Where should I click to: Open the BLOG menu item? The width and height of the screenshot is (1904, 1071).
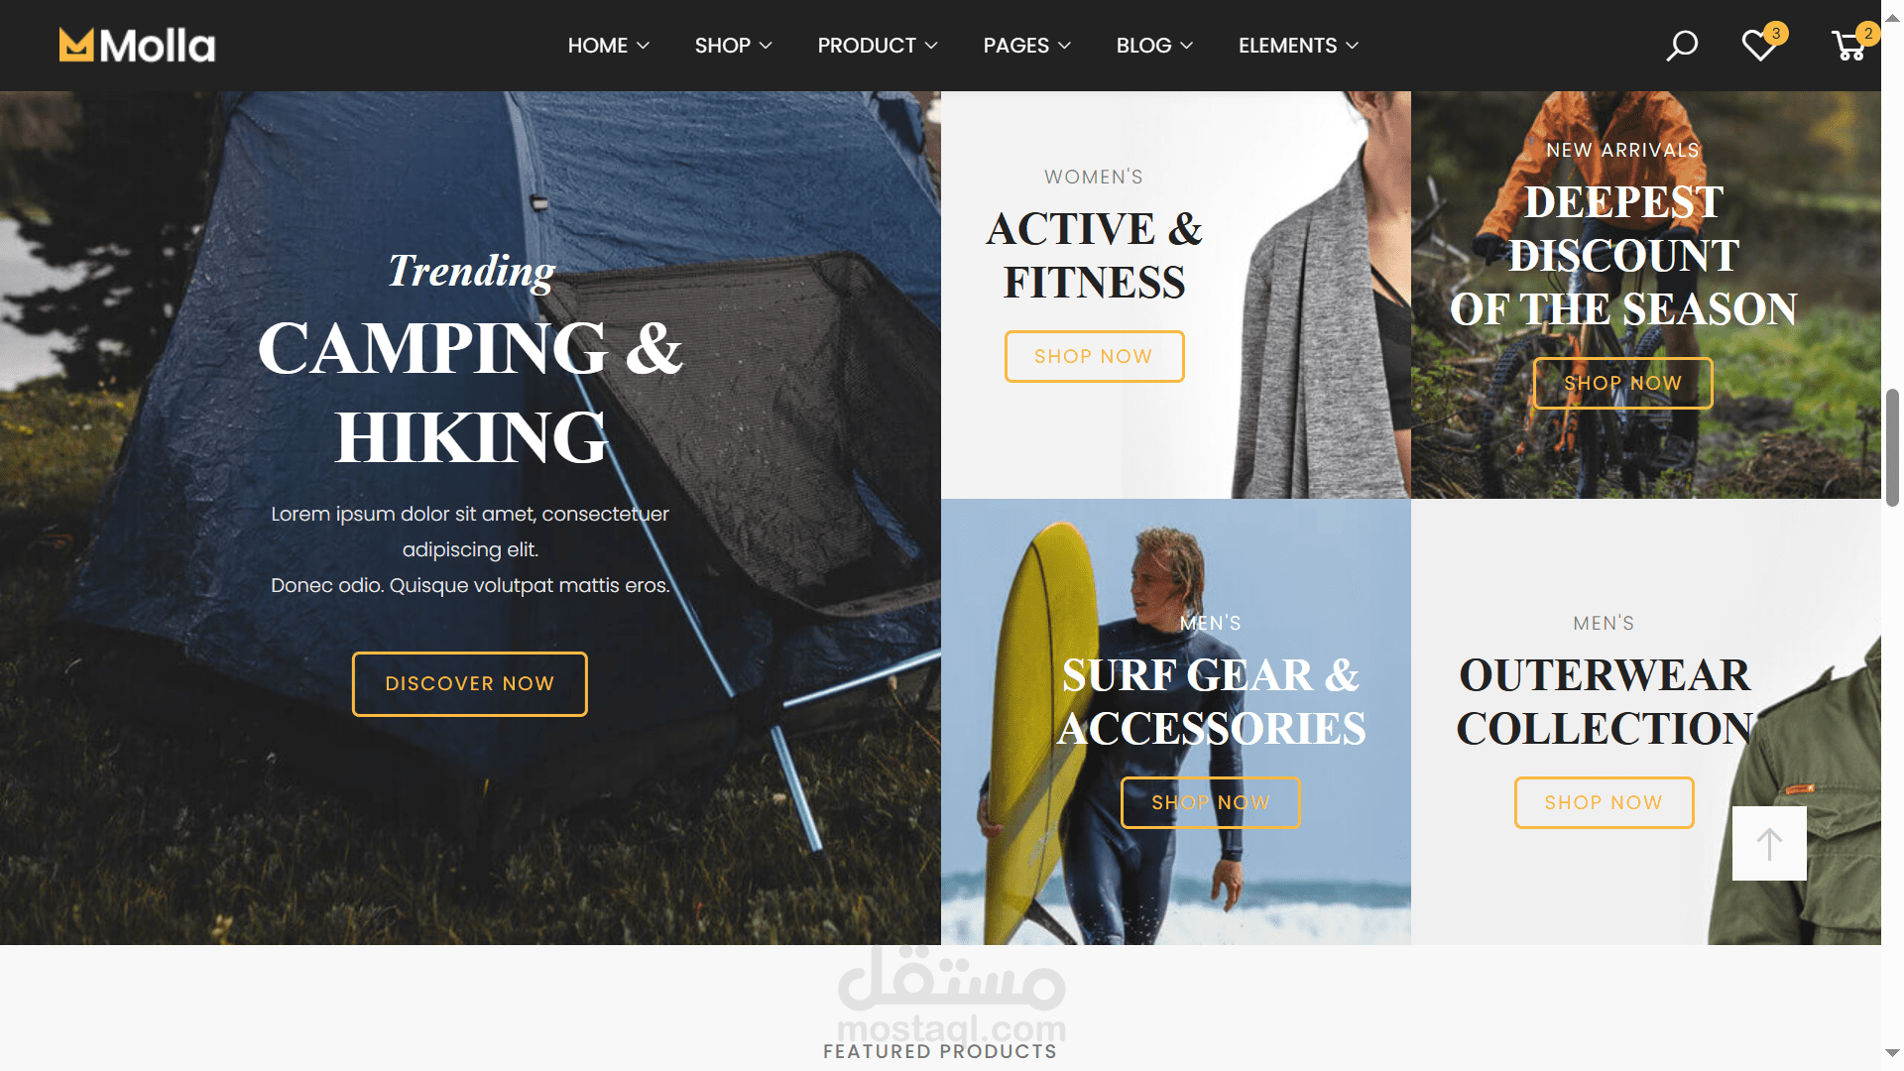click(1154, 46)
